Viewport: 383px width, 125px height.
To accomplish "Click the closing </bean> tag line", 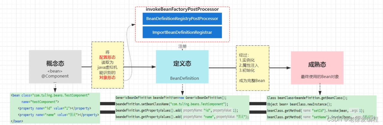I will click(x=17, y=121).
